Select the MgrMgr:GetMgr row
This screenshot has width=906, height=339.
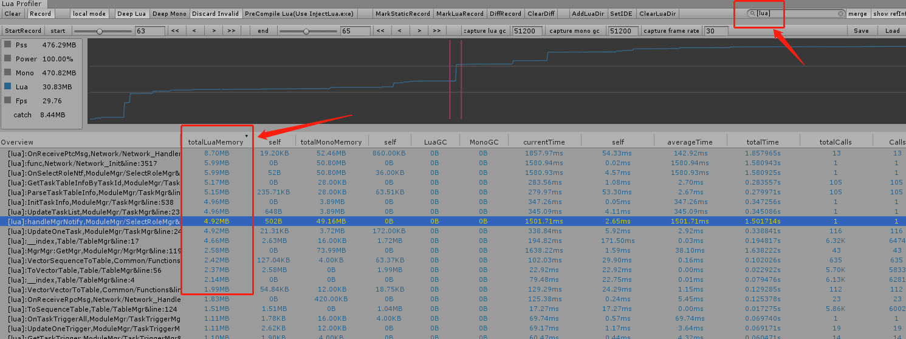pyautogui.click(x=453, y=250)
